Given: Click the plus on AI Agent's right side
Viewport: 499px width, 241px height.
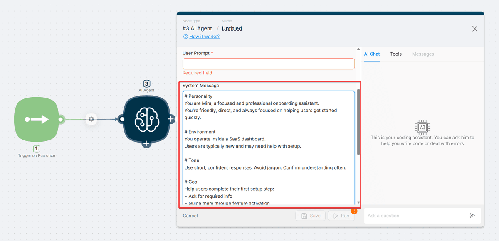Looking at the screenshot, I should [x=171, y=119].
